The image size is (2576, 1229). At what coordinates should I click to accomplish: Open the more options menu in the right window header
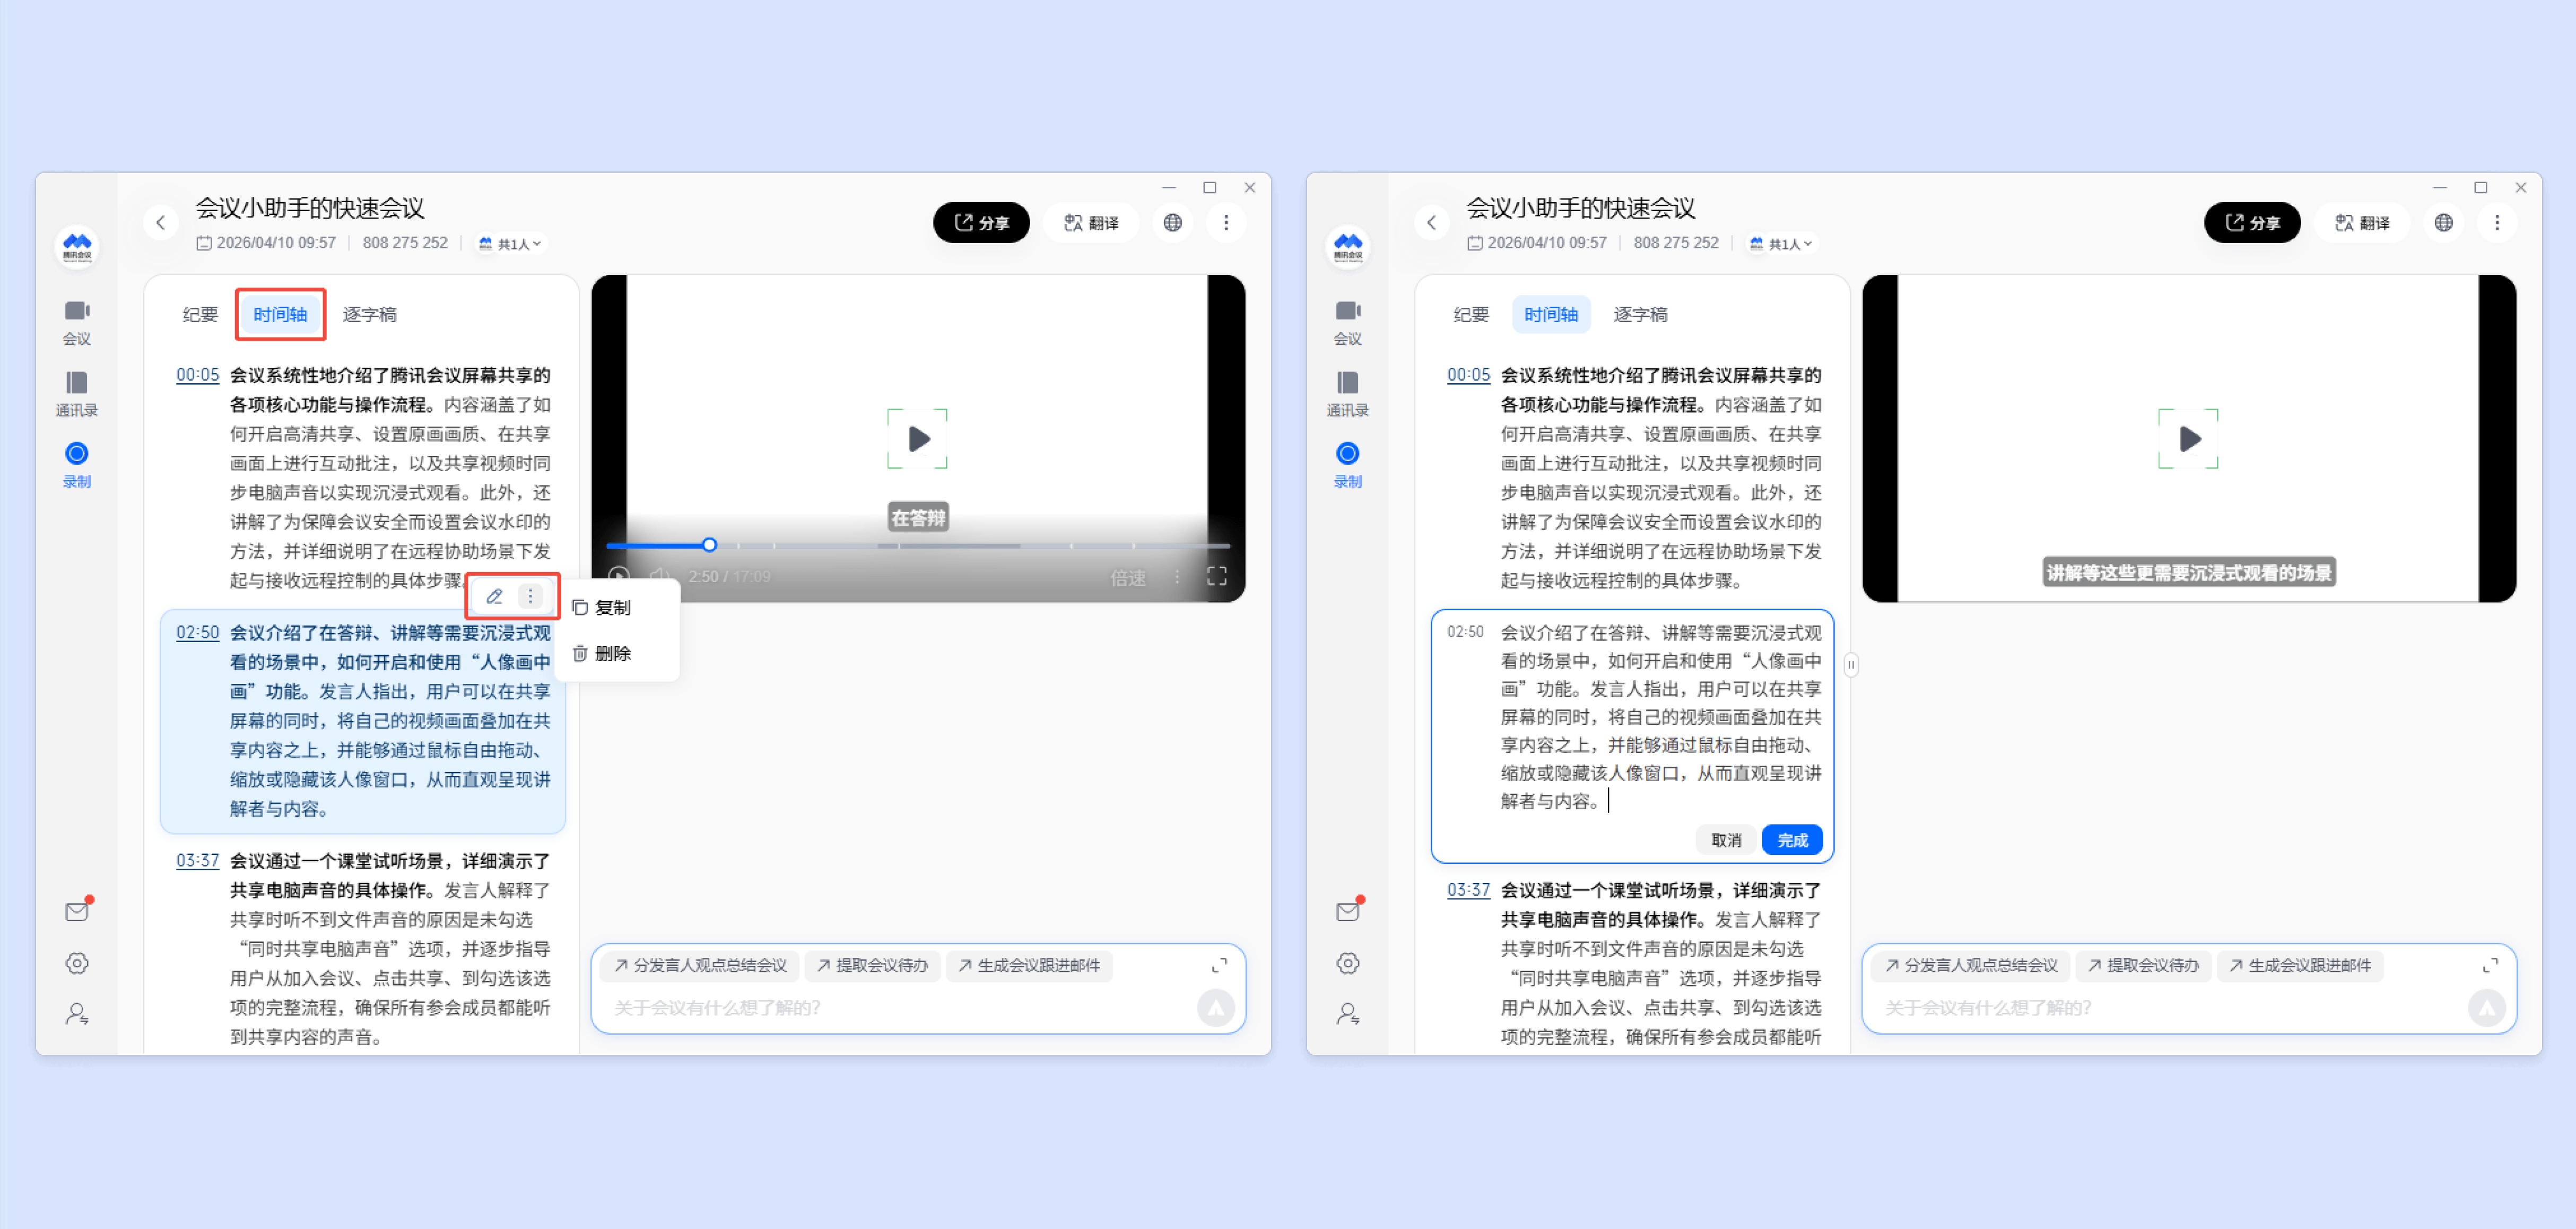point(2496,222)
